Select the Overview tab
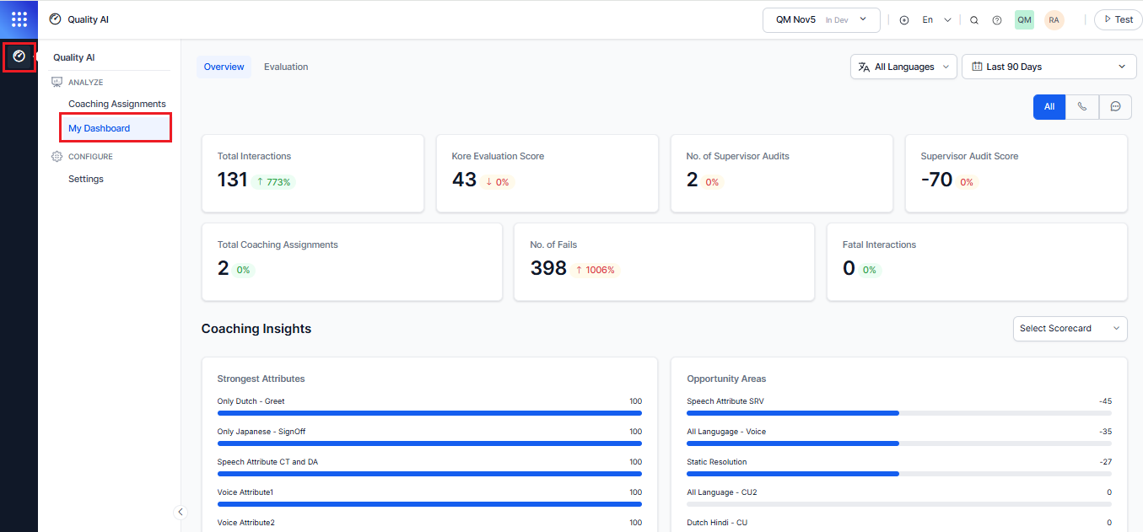This screenshot has height=532, width=1143. click(224, 66)
